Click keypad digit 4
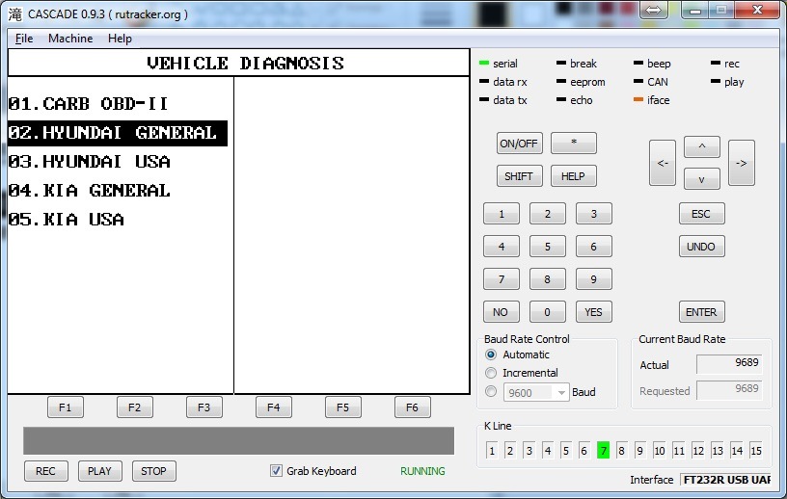 click(502, 247)
